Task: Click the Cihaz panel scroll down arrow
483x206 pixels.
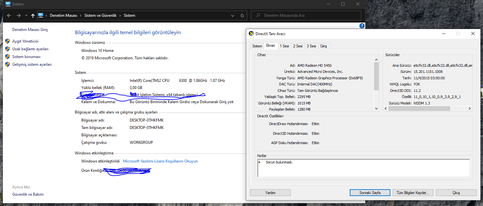Action: (x=376, y=109)
